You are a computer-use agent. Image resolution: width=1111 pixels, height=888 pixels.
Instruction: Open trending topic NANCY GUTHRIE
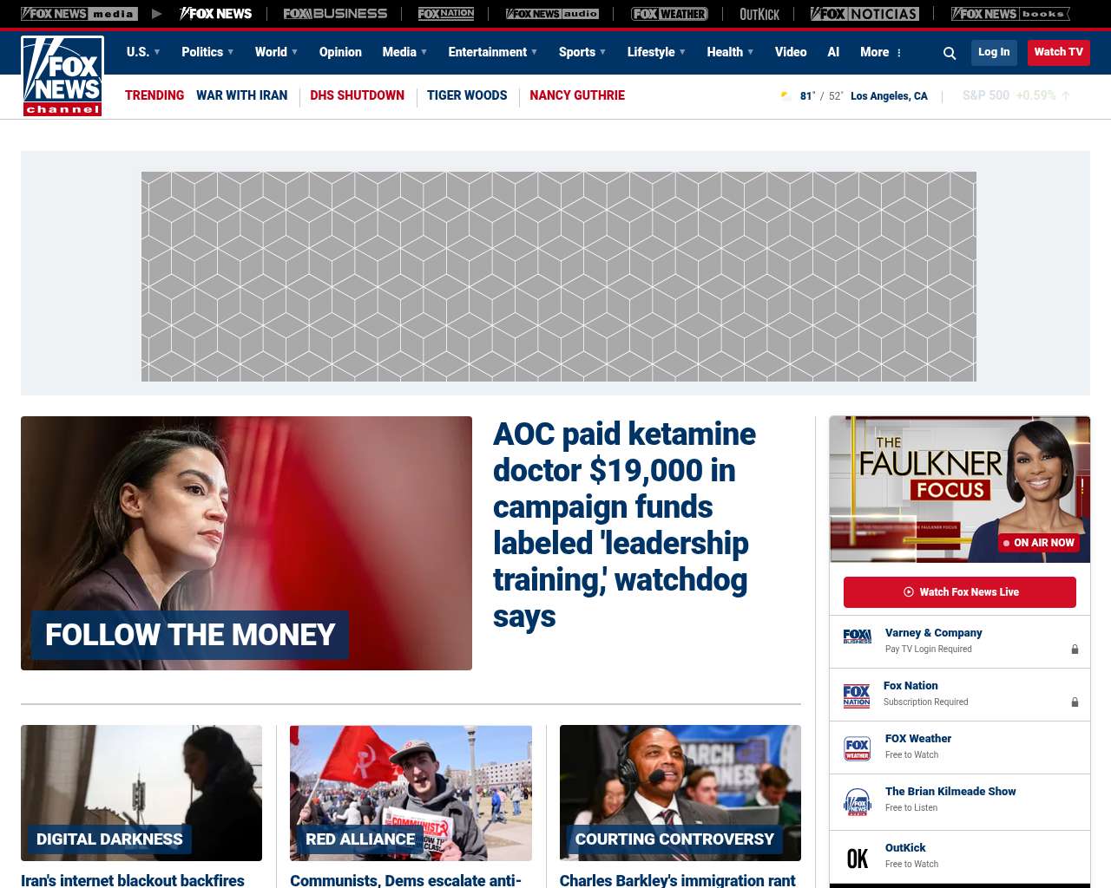pos(577,95)
